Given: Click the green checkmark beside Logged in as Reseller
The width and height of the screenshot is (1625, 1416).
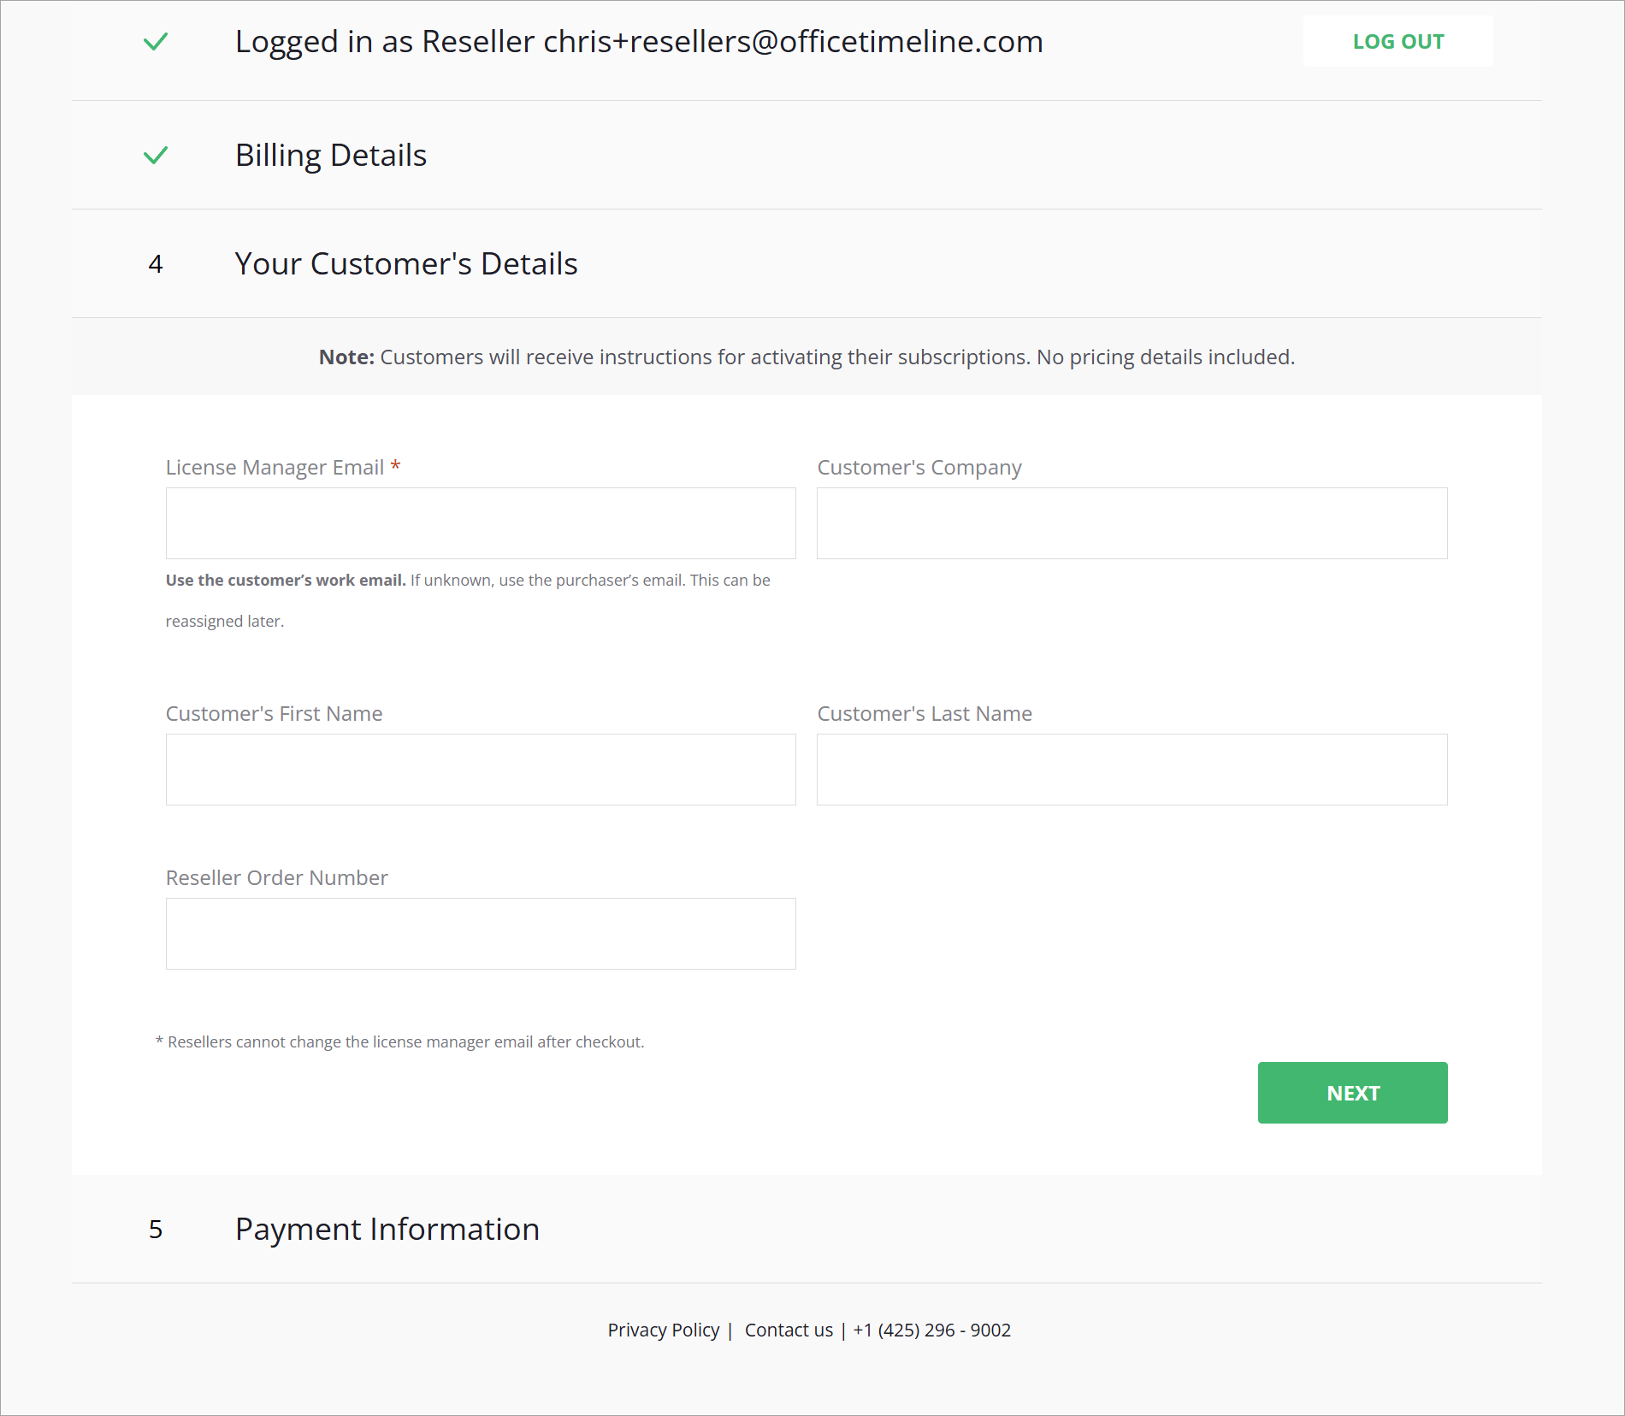Looking at the screenshot, I should pyautogui.click(x=156, y=42).
